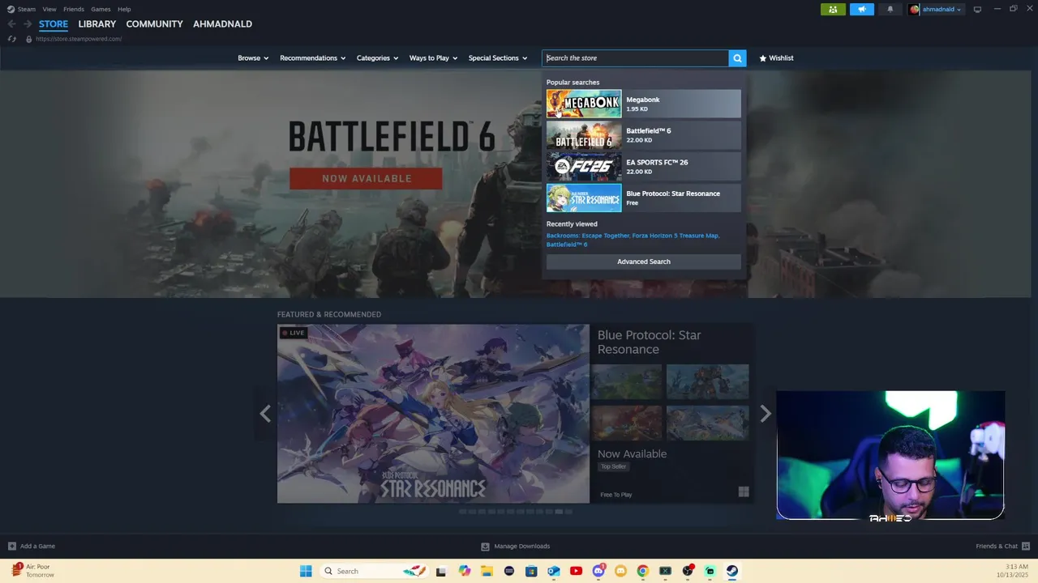Click the LIVE badge on featured image
Screen dimensions: 1038x583
tap(294, 333)
